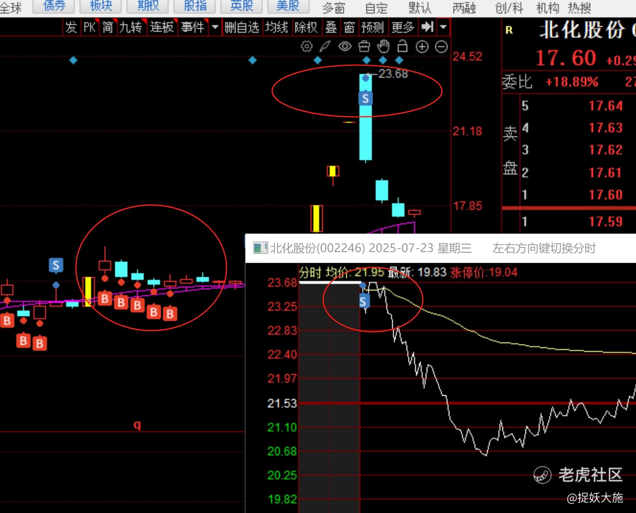The image size is (636, 513).
Task: Open the 事件 events button
Action: point(193,27)
